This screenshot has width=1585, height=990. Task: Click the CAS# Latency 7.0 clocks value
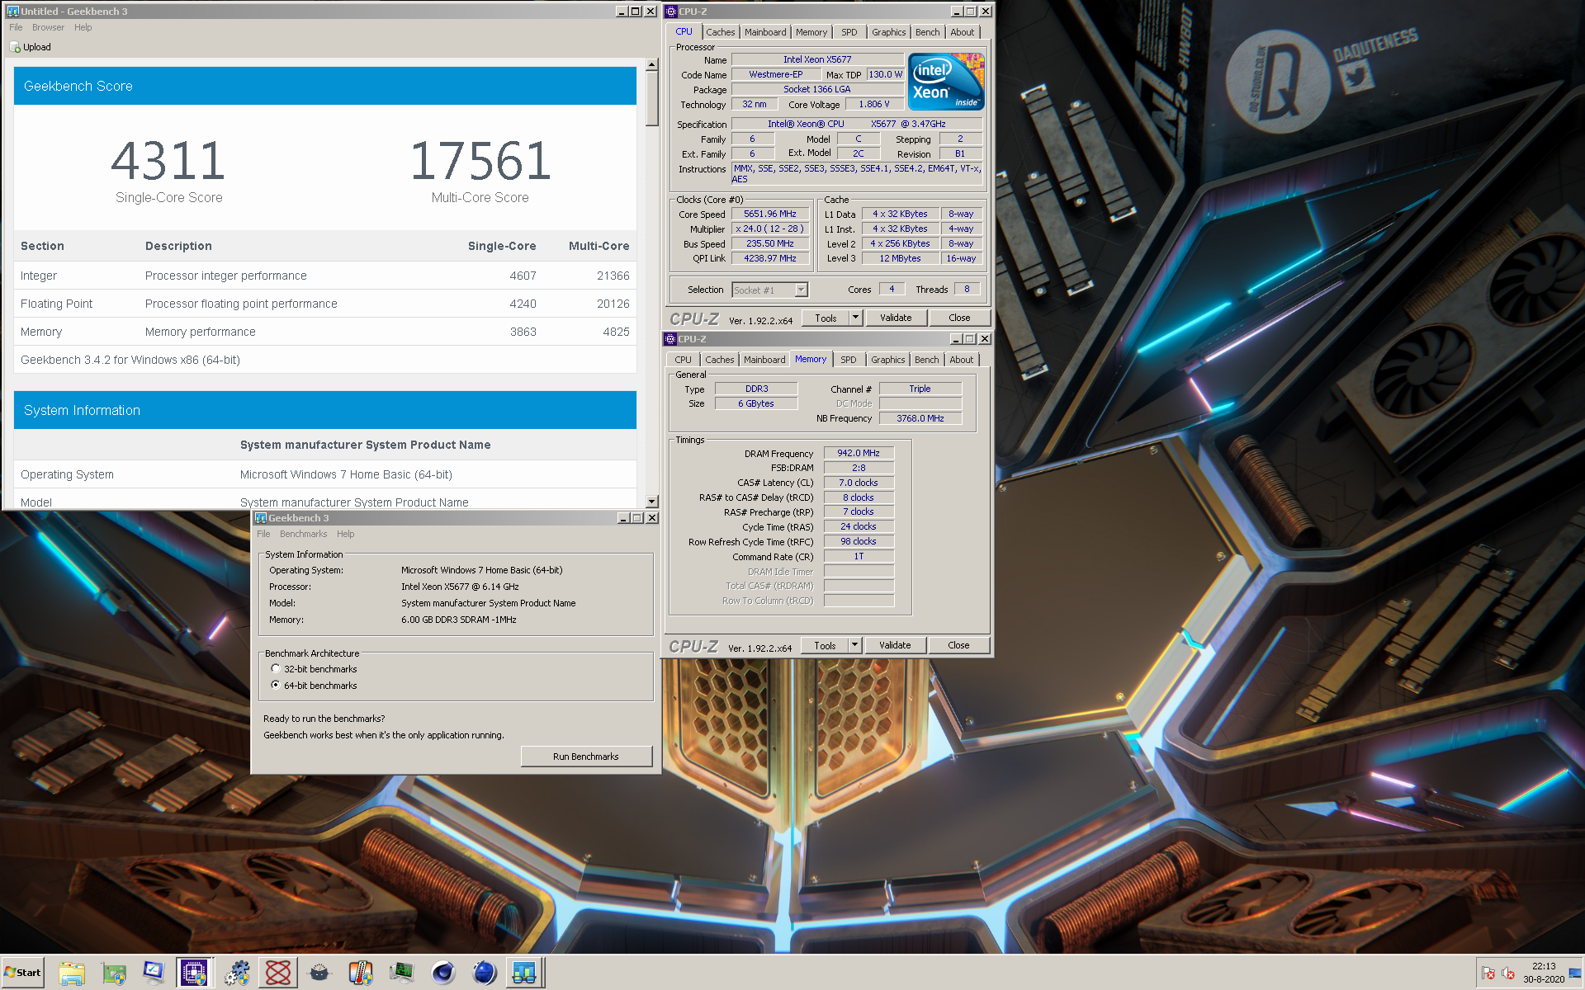click(x=859, y=483)
